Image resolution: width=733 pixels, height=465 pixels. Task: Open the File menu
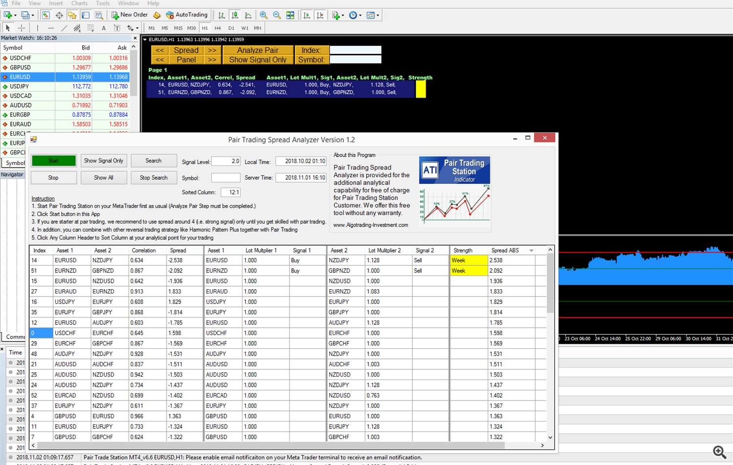click(x=16, y=3)
